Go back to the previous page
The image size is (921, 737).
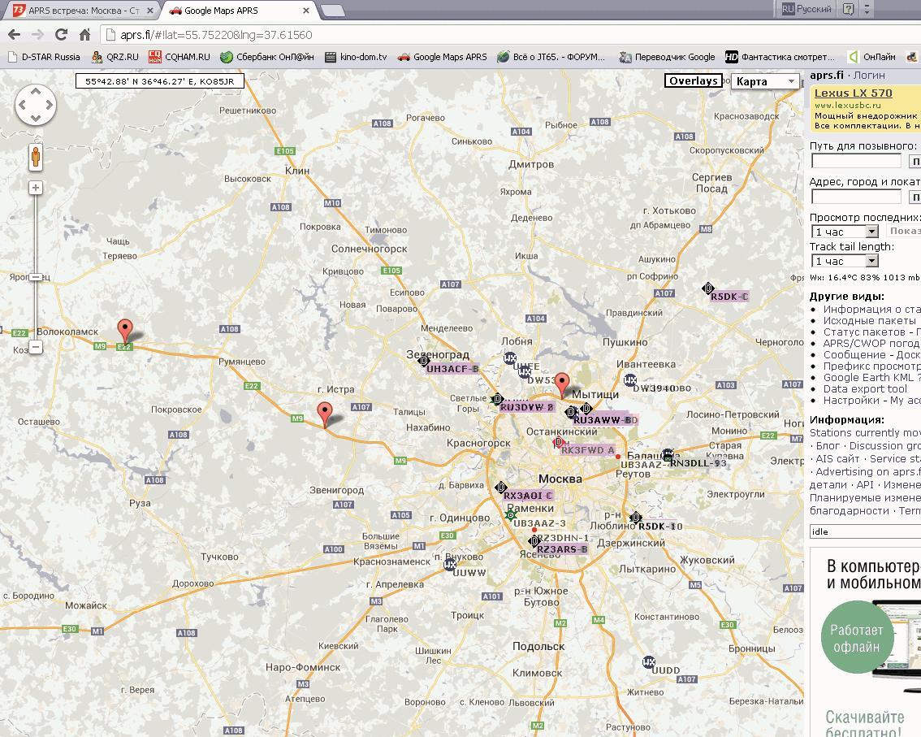click(14, 35)
